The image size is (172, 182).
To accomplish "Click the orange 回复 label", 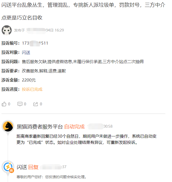I will (33, 167).
